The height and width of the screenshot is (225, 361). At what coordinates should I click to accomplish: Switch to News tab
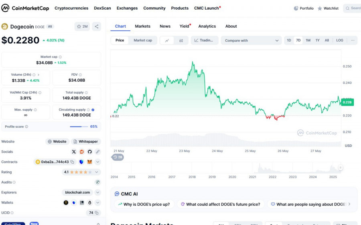pos(165,26)
